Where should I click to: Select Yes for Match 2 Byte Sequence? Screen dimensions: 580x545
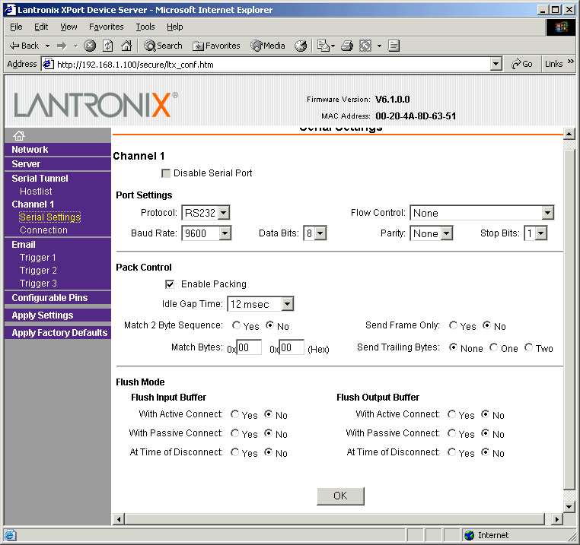(236, 325)
